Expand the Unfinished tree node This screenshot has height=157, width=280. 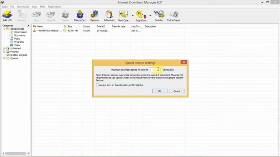click(4, 48)
